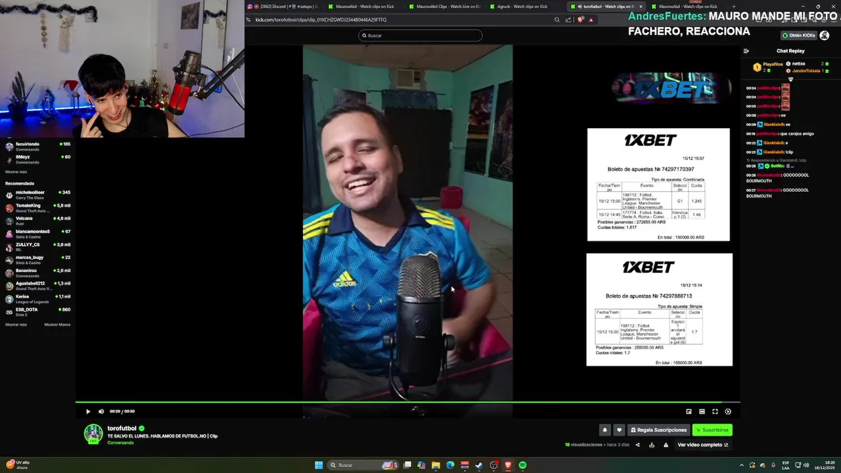Open the Brave Shields icon
The width and height of the screenshot is (841, 473).
(x=580, y=20)
